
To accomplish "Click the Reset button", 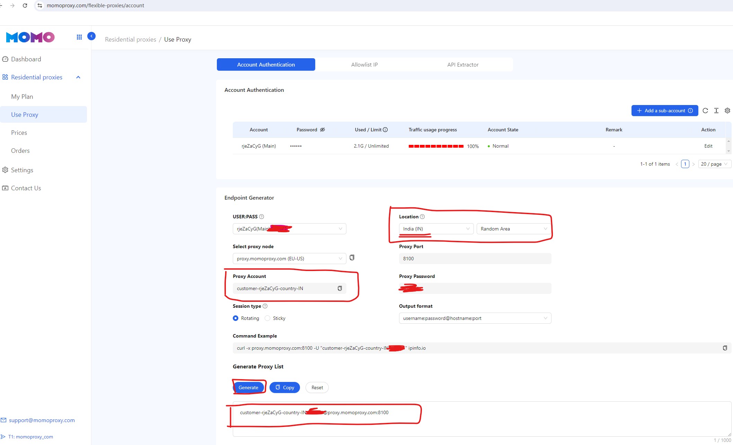I will (317, 387).
